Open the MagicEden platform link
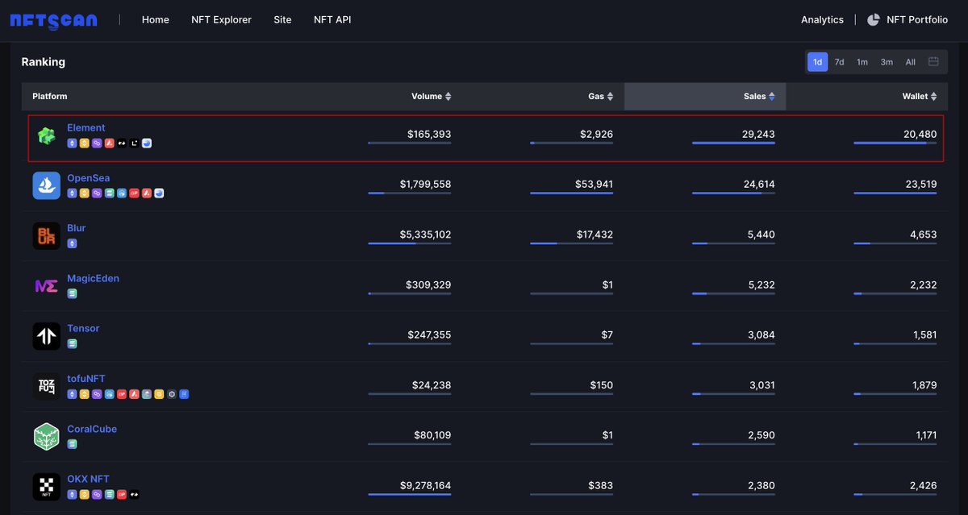This screenshot has height=515, width=968. [x=93, y=279]
